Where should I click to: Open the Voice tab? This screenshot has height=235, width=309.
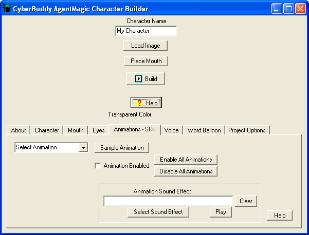(x=171, y=130)
